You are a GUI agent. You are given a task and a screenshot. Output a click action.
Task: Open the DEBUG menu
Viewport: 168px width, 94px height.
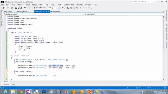pos(34,5)
